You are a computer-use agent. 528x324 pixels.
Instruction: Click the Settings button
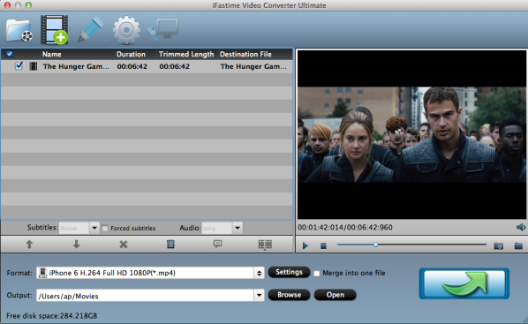[x=289, y=272]
